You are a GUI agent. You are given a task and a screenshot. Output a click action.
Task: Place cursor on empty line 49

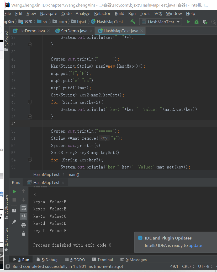pyautogui.click(x=123, y=124)
